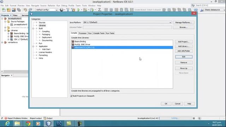Switch to the Processor tab
This screenshot has width=226, height=127.
(82, 33)
